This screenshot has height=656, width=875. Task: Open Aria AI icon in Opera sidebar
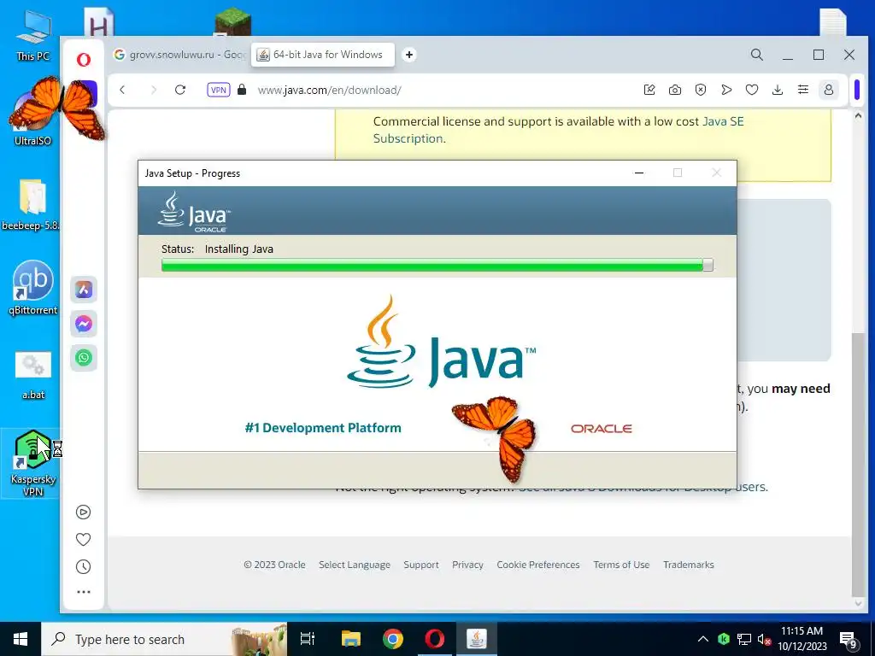84,290
